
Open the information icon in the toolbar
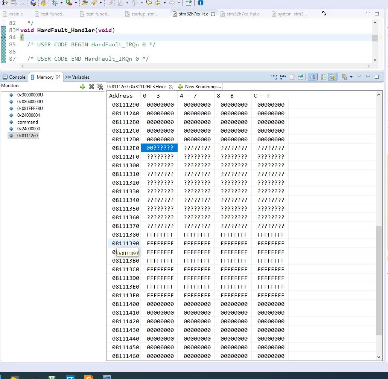click(201, 3)
